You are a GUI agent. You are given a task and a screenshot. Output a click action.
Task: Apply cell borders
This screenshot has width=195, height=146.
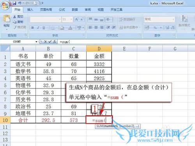53,28
